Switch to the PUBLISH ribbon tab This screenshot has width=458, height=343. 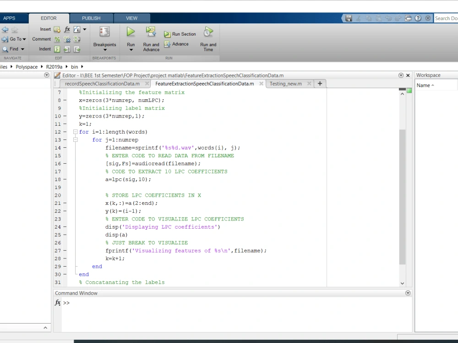[x=91, y=18]
